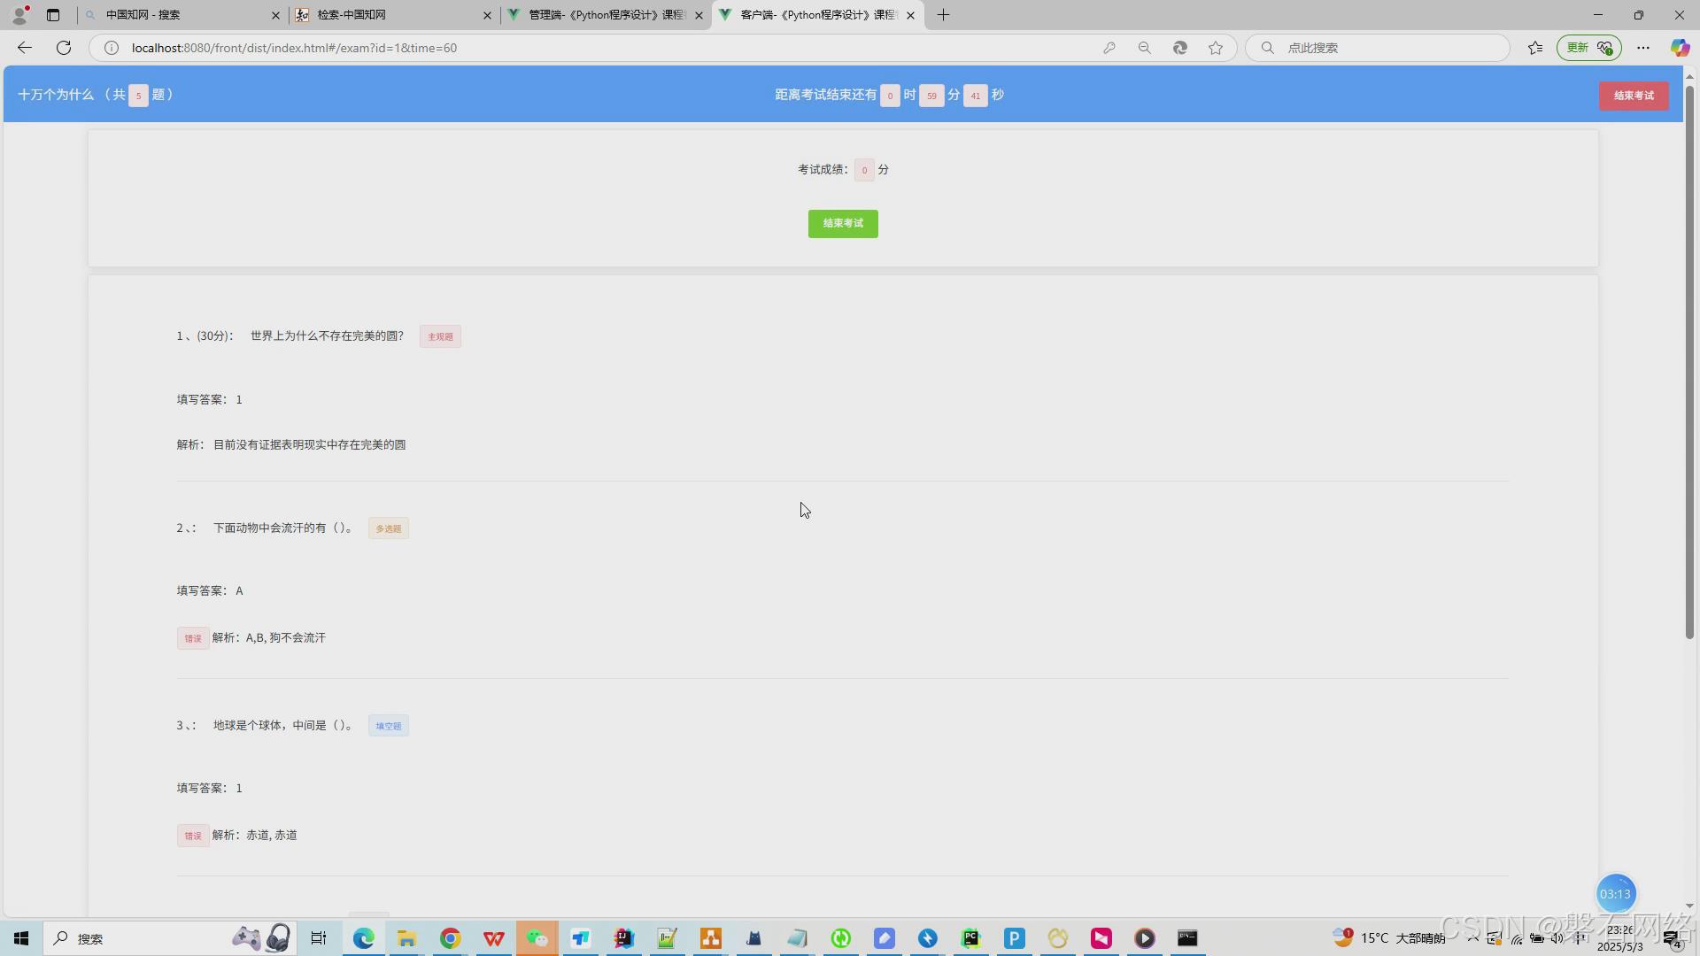The height and width of the screenshot is (956, 1700).
Task: Open new browser tab with plus
Action: (x=943, y=15)
